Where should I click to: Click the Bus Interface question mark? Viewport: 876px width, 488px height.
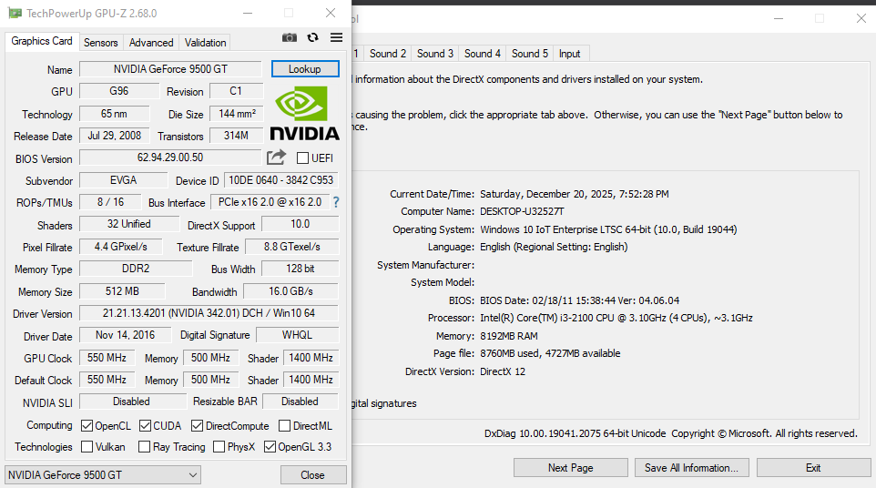point(336,202)
